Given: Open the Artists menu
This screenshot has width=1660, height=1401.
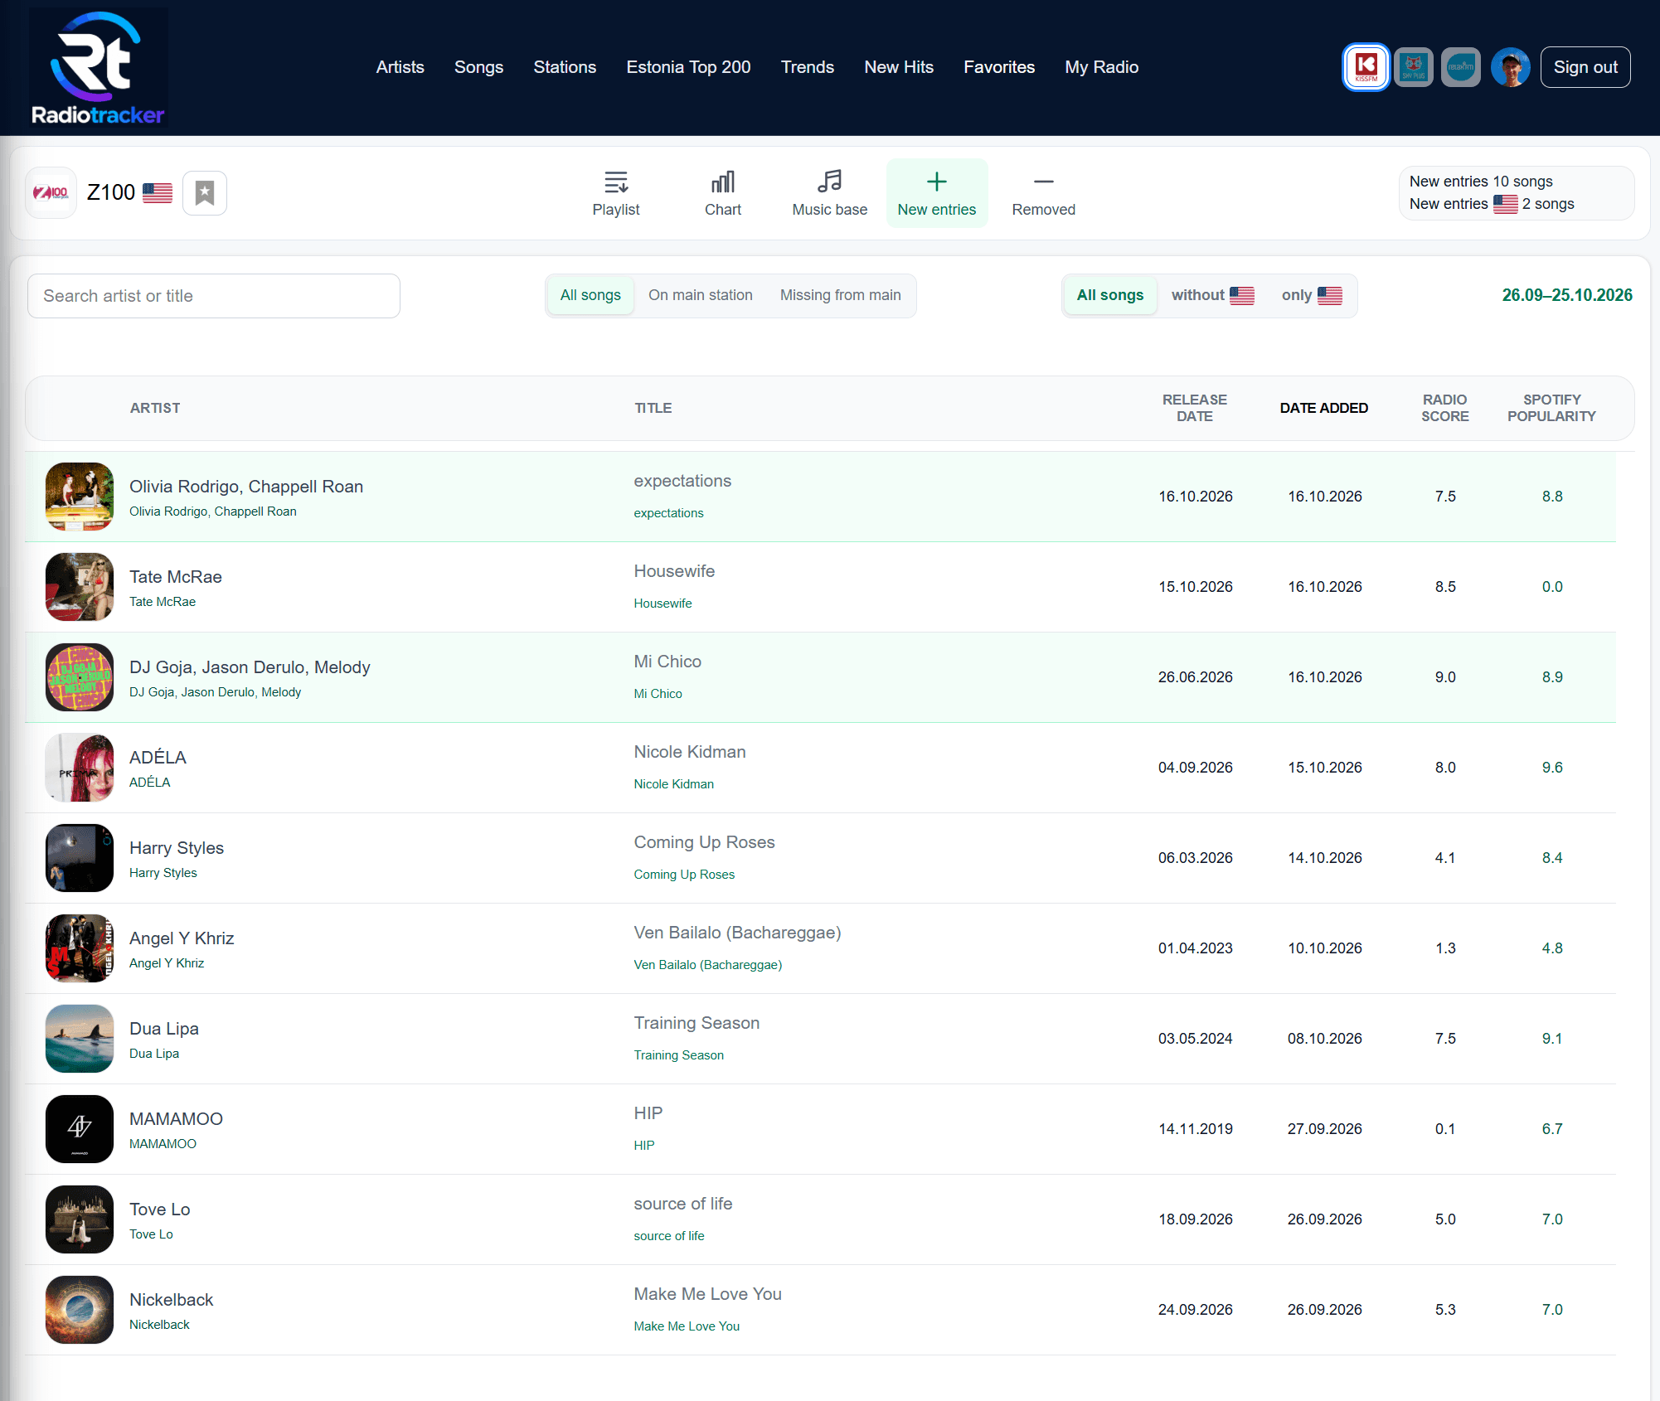Looking at the screenshot, I should tap(400, 67).
